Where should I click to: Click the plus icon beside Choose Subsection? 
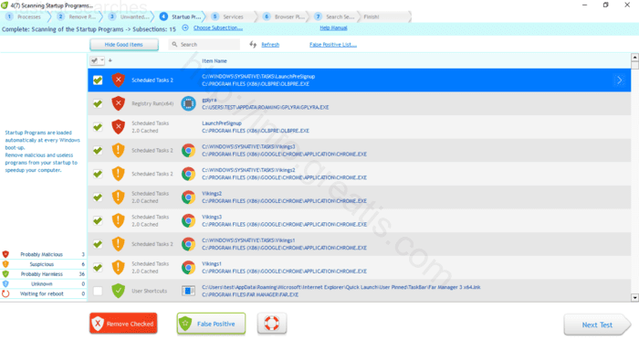[185, 27]
